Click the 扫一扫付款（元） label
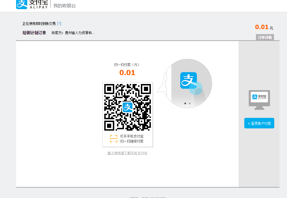 (x=127, y=65)
